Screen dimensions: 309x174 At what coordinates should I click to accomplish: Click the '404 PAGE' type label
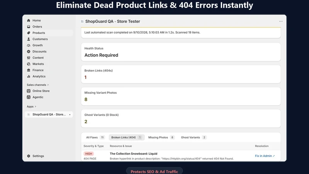pos(90,159)
